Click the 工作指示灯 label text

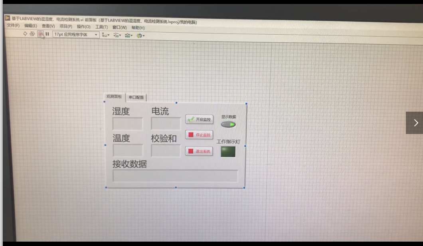[x=228, y=142]
